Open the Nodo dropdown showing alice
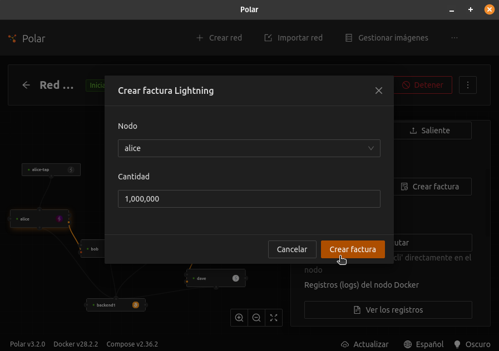Screen dimensions: 499x351 coord(249,148)
